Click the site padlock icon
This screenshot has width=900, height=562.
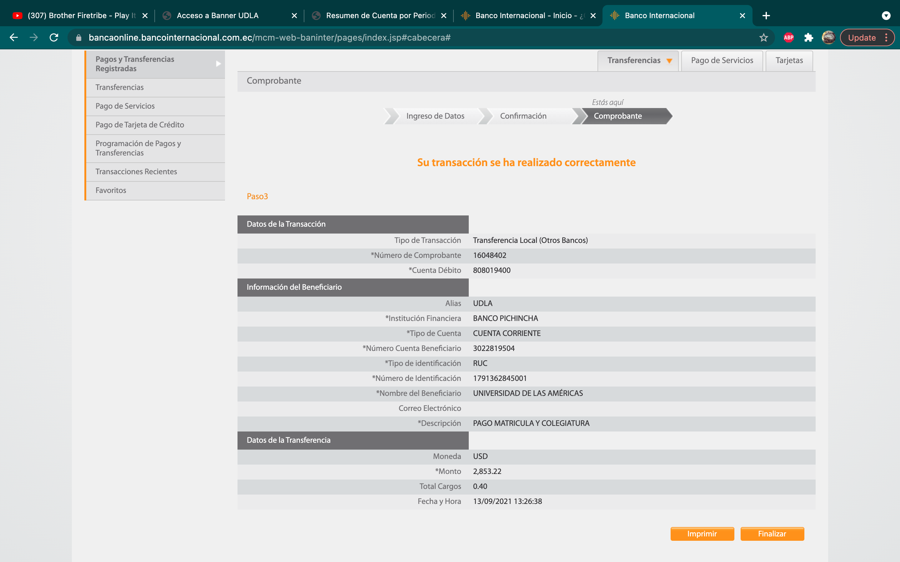(x=78, y=37)
